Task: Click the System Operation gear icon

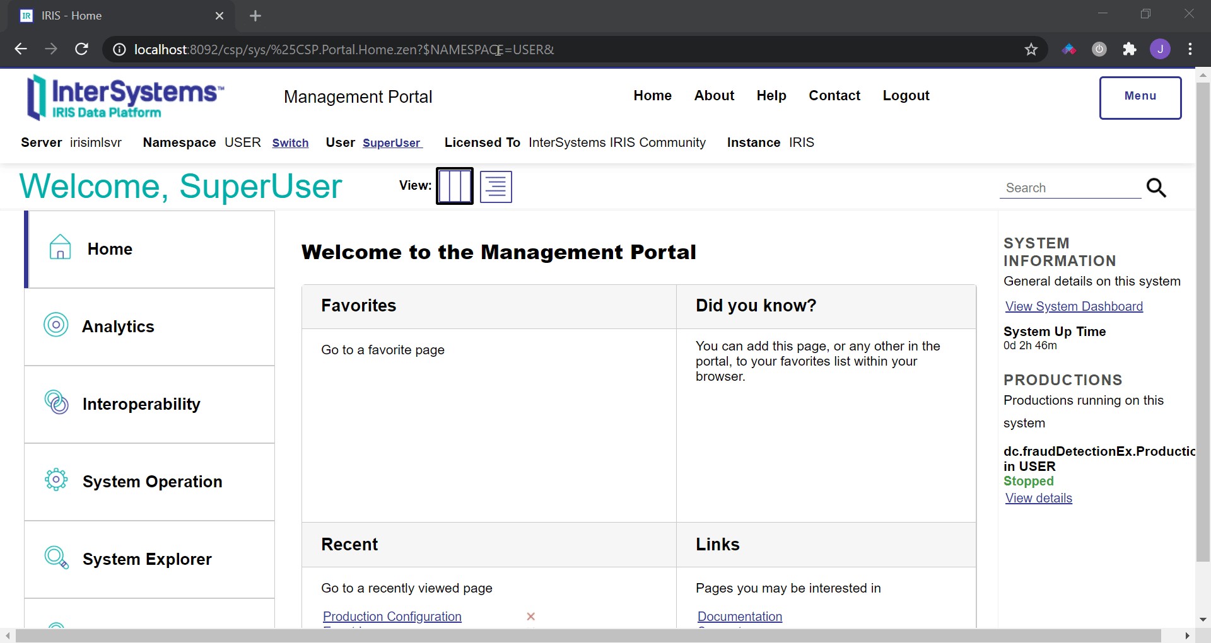Action: [x=56, y=480]
